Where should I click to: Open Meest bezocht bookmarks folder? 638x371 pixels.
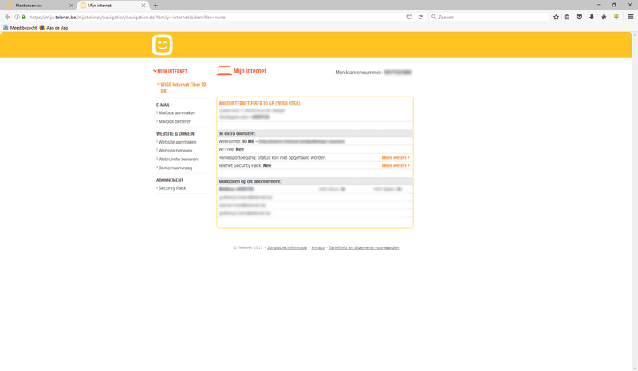20,28
